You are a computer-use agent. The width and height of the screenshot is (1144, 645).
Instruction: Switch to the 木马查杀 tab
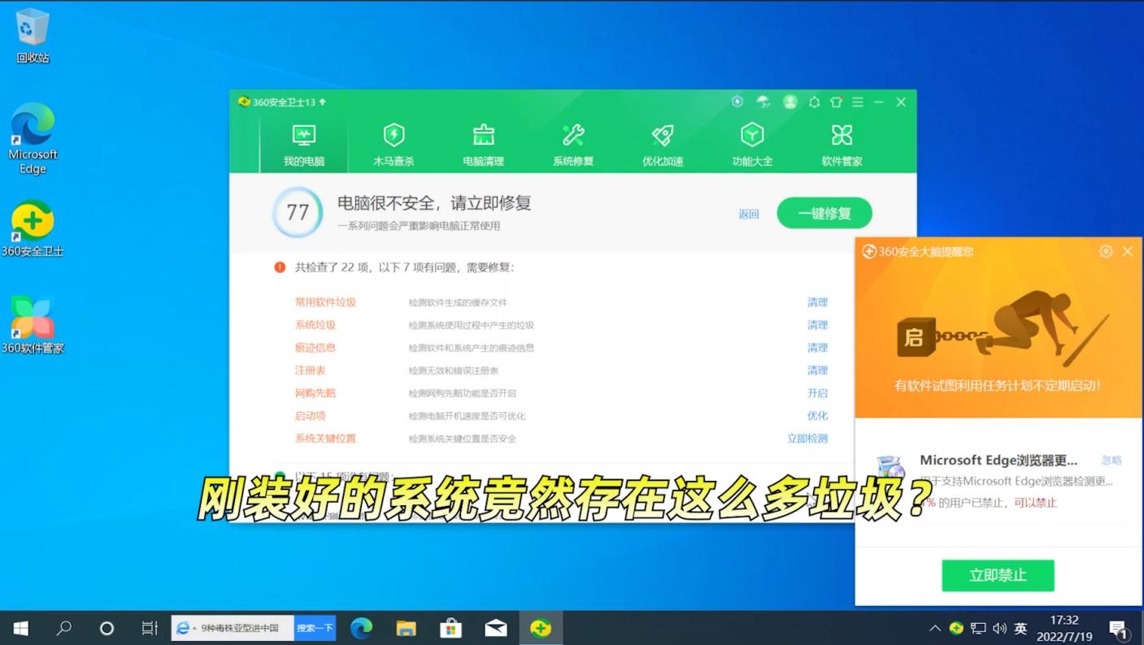coord(394,144)
